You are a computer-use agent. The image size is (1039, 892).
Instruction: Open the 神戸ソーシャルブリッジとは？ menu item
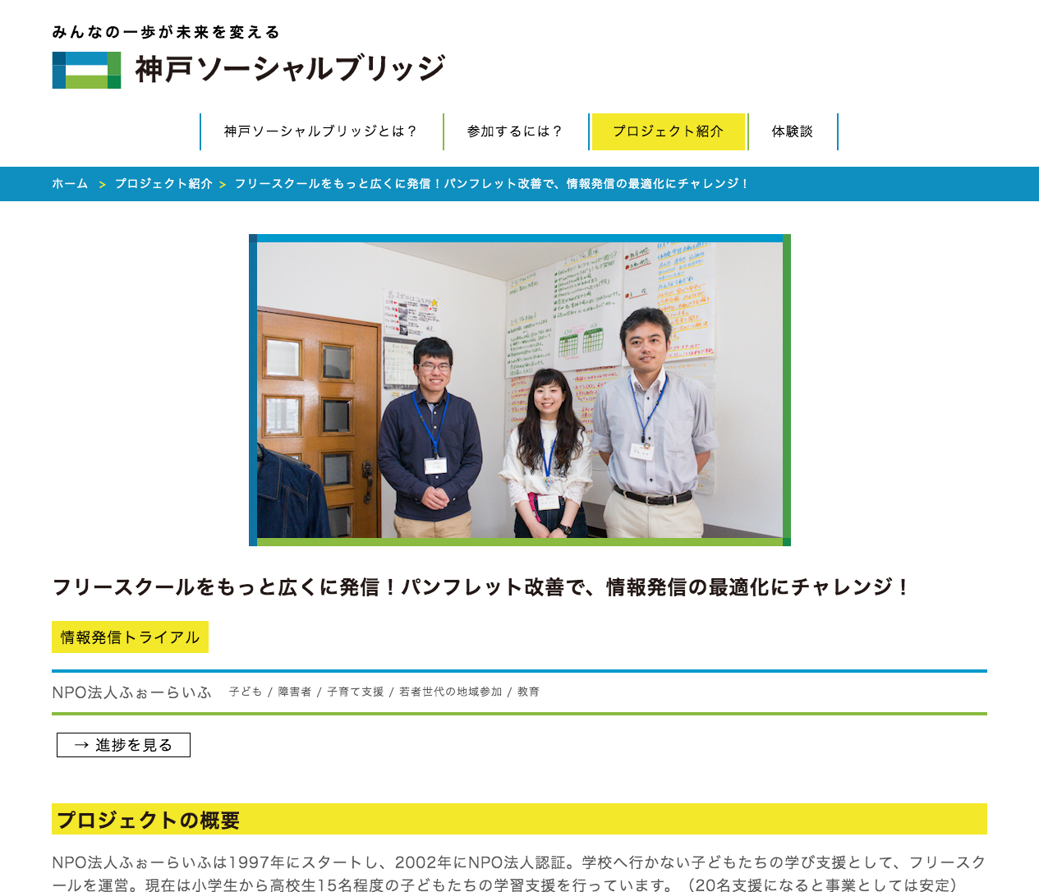click(321, 131)
